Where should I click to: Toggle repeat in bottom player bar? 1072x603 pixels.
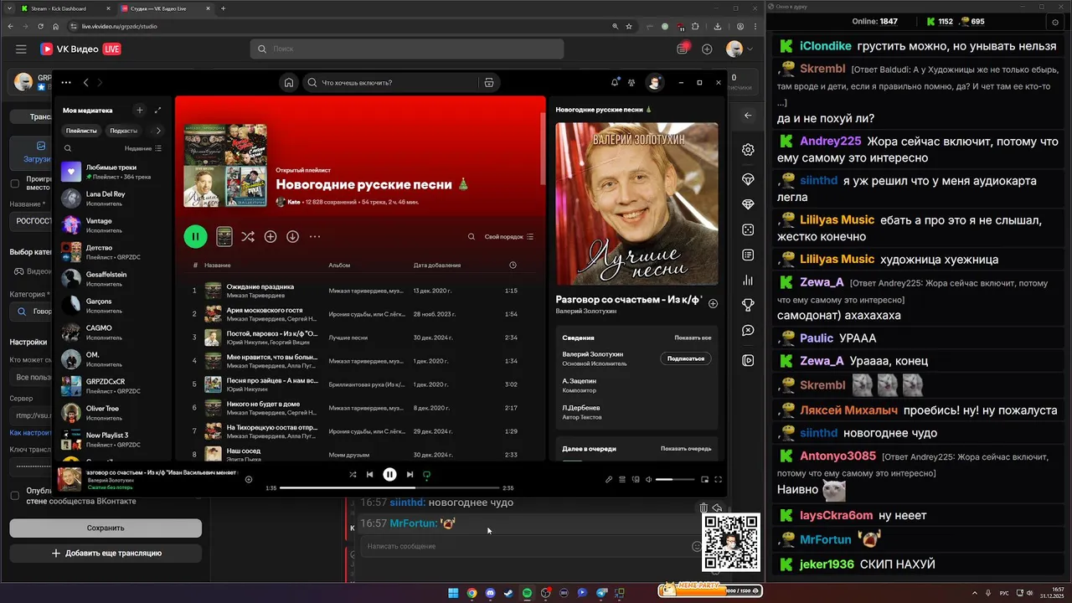click(426, 474)
